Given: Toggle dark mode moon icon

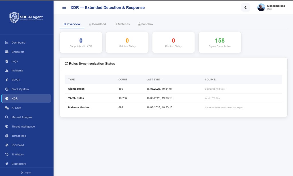Looking at the screenshot, I should pos(245,7).
